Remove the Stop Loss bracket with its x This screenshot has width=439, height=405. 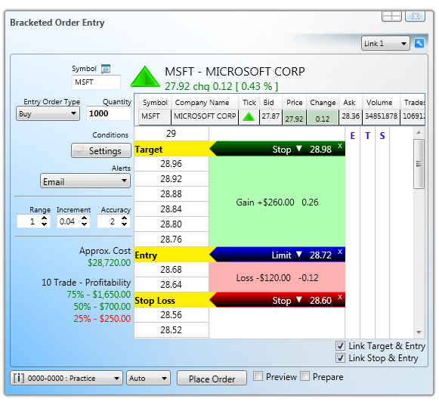[x=340, y=297]
